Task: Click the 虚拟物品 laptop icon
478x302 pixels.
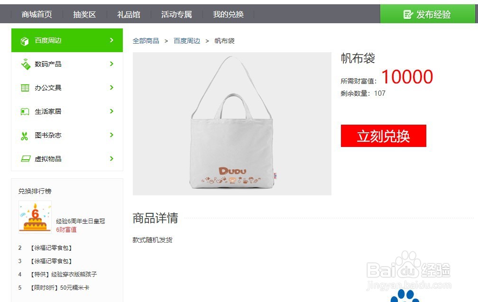Action: 25,159
